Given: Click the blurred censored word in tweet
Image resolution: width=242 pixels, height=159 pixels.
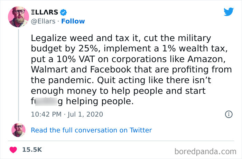Looking at the screenshot, I should click(x=46, y=102).
